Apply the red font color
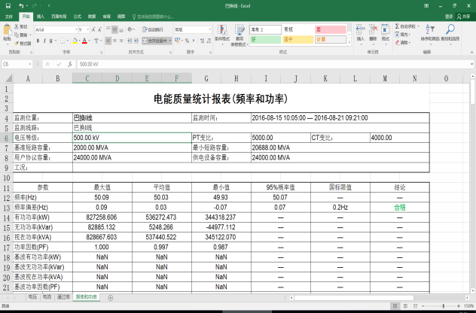476x313 pixels. point(84,41)
